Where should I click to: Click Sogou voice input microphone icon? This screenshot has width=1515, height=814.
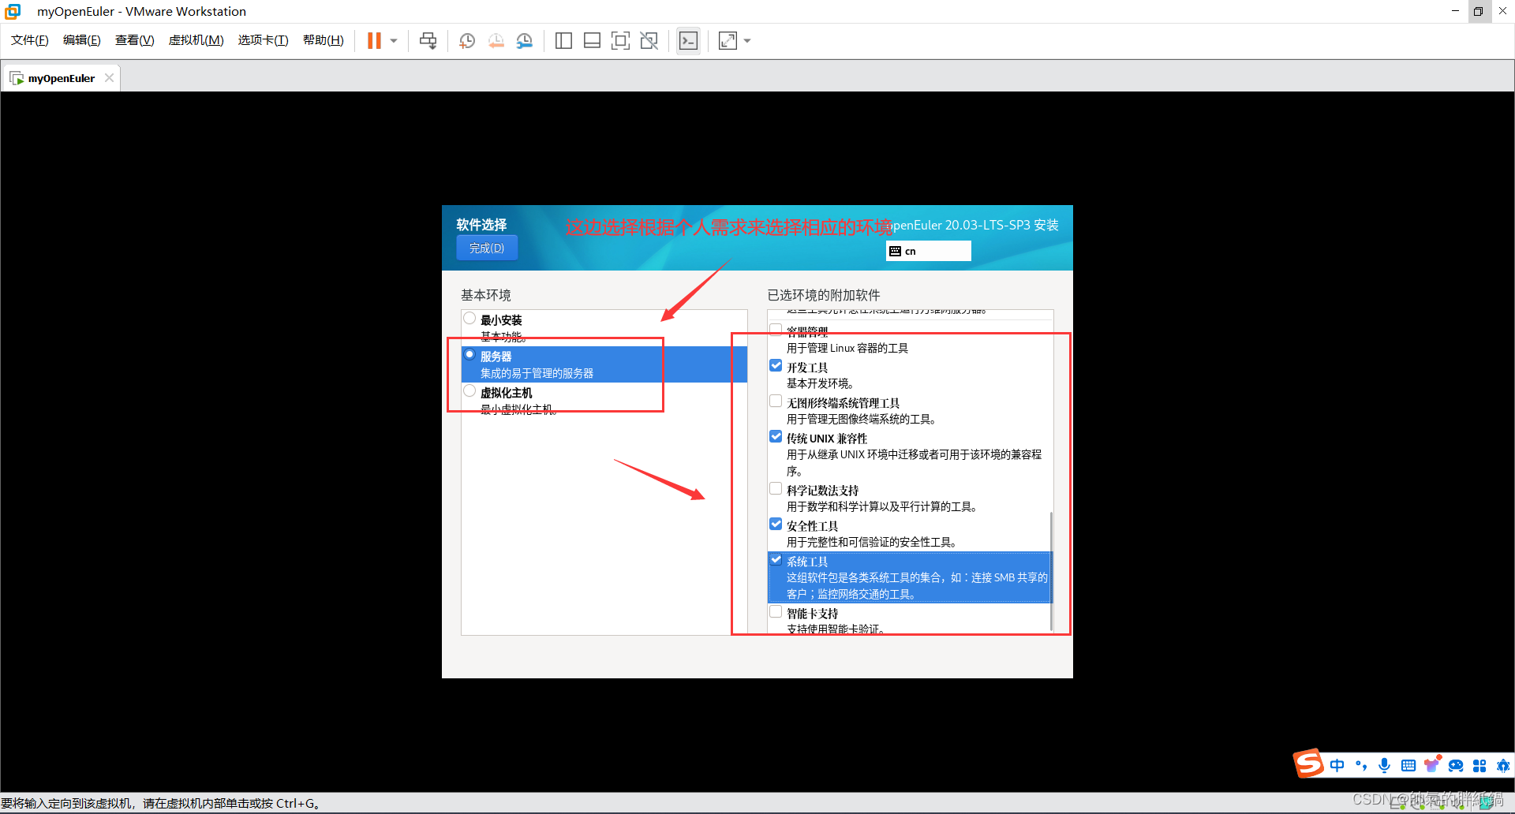pos(1384,765)
